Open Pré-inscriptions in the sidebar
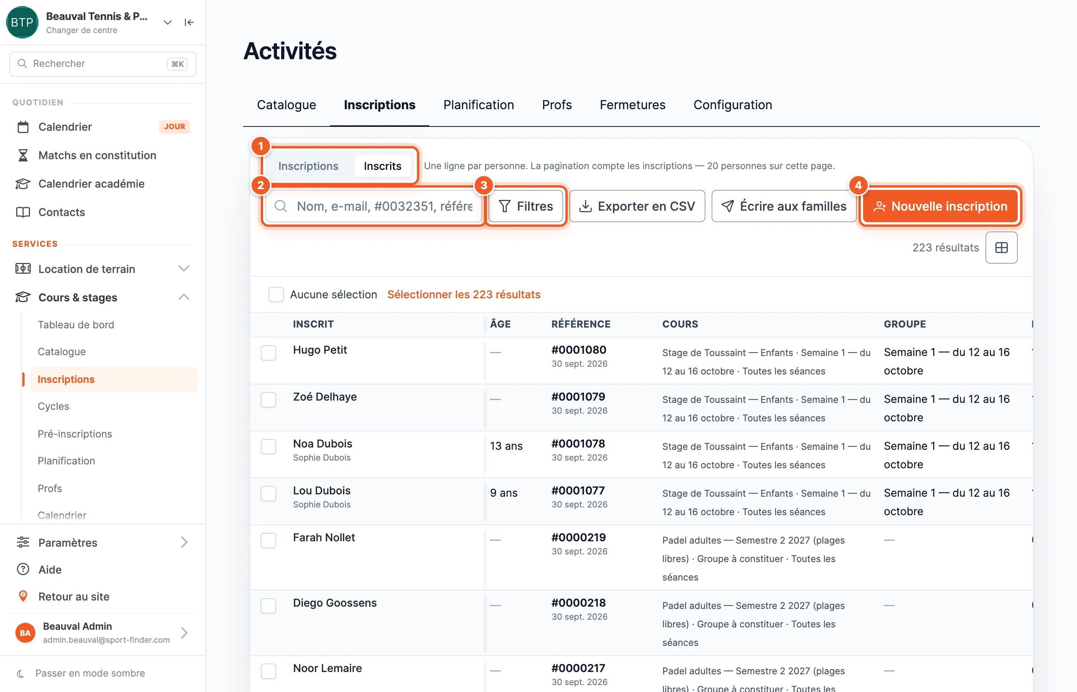This screenshot has width=1077, height=692. (x=75, y=434)
